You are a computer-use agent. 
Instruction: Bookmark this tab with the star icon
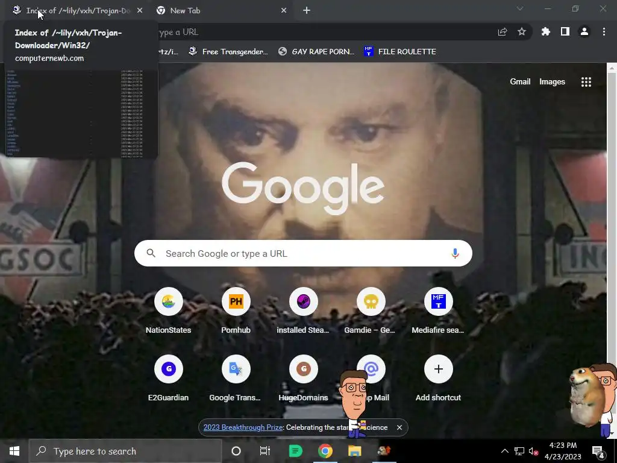[x=521, y=32]
